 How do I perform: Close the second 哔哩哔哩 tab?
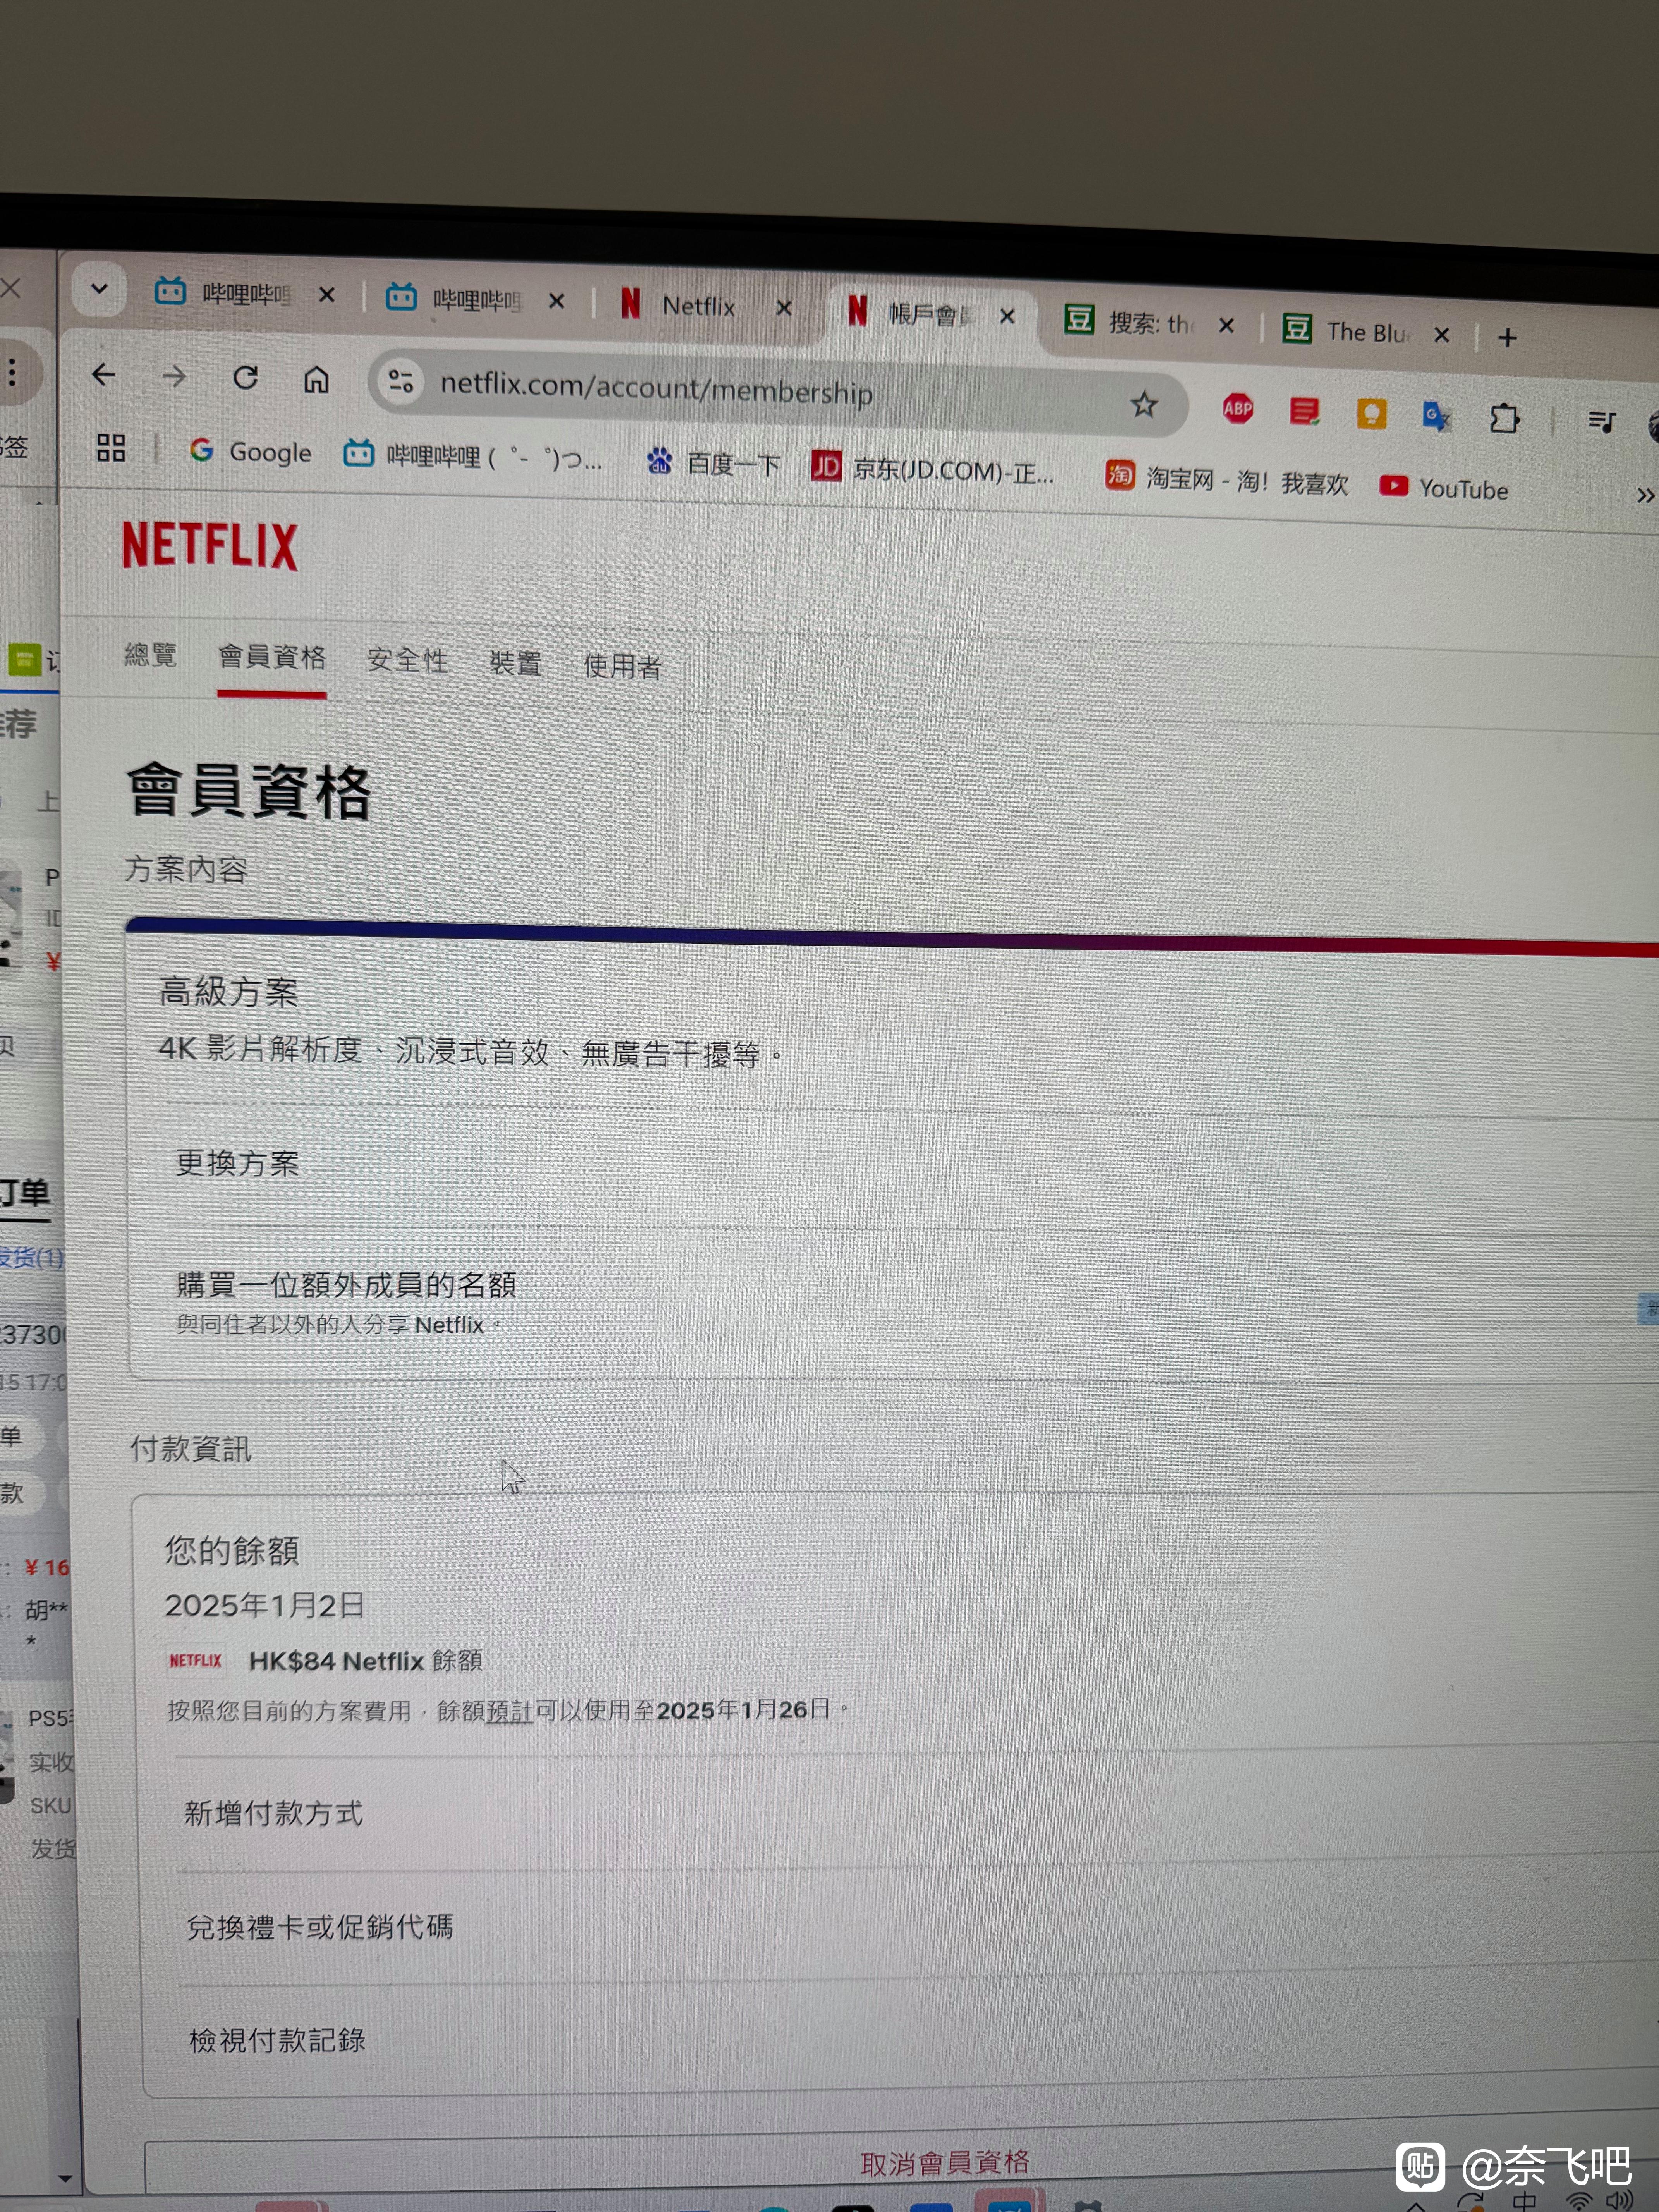coord(557,301)
